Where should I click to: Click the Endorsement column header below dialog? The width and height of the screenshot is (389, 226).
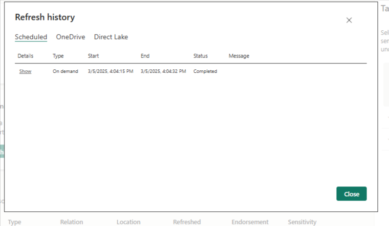250,222
